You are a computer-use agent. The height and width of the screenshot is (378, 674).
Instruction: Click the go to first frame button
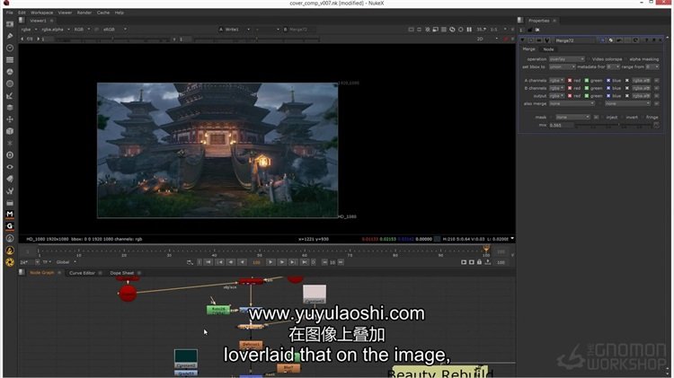(x=208, y=262)
